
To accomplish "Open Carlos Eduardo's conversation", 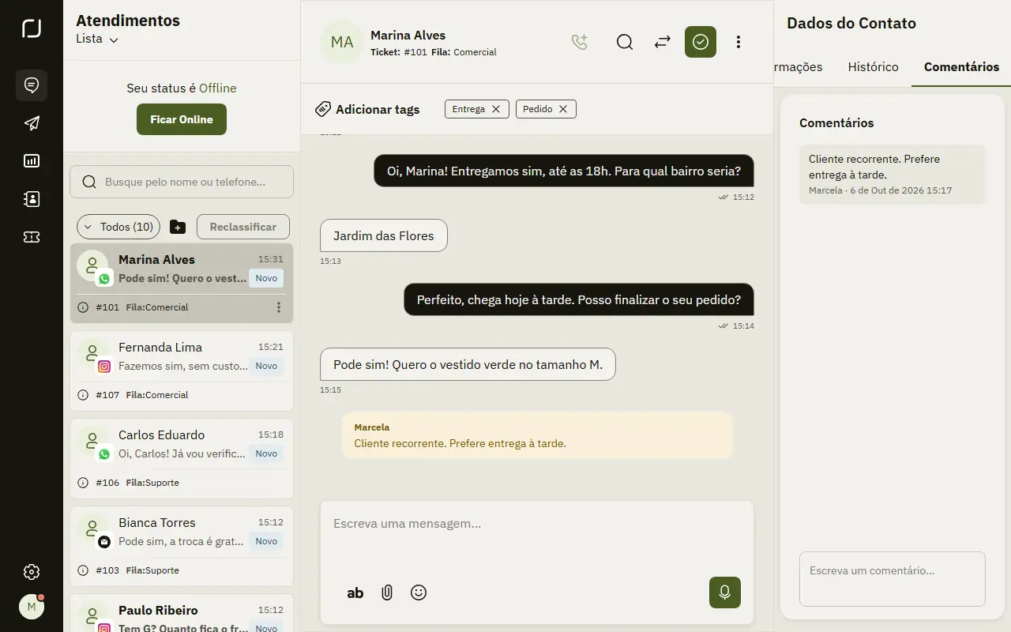I will (x=182, y=459).
